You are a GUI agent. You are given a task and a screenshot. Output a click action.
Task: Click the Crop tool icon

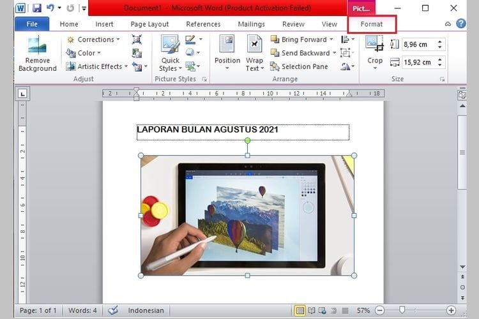(374, 43)
